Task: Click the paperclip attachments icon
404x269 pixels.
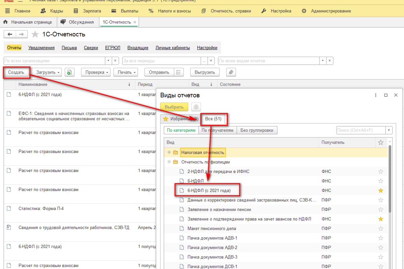Action: (x=231, y=72)
